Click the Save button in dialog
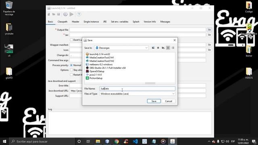Viewport: 258px width, 145px height. click(154, 101)
